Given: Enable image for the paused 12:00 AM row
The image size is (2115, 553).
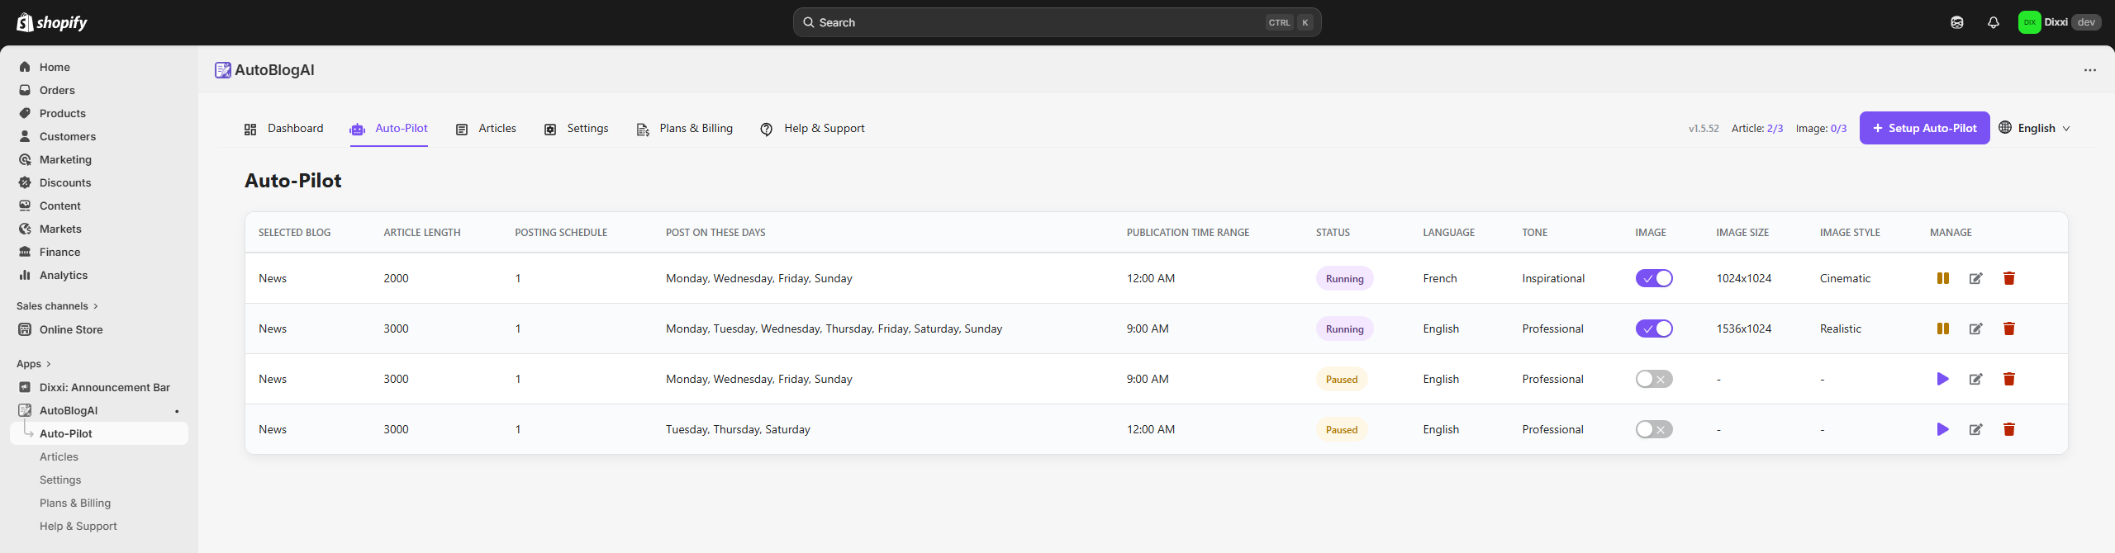Looking at the screenshot, I should [1654, 429].
